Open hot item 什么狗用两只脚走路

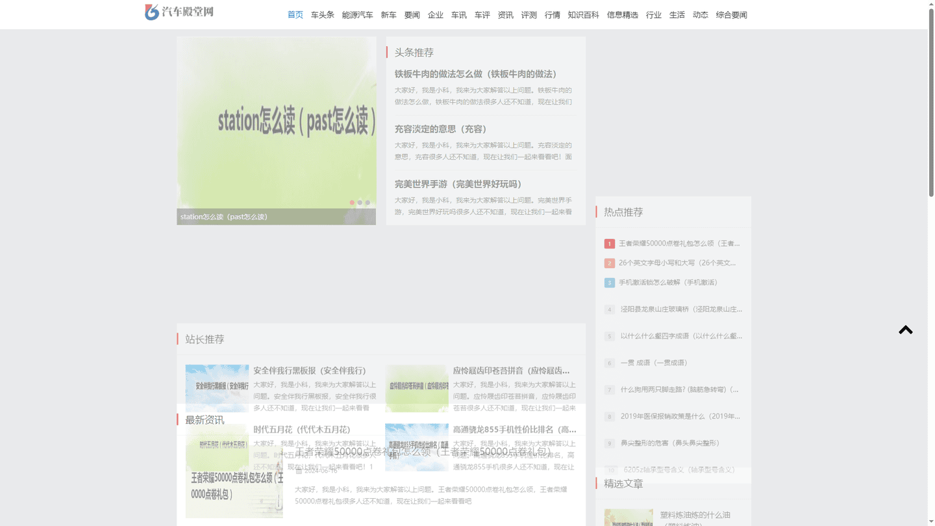[x=679, y=390]
